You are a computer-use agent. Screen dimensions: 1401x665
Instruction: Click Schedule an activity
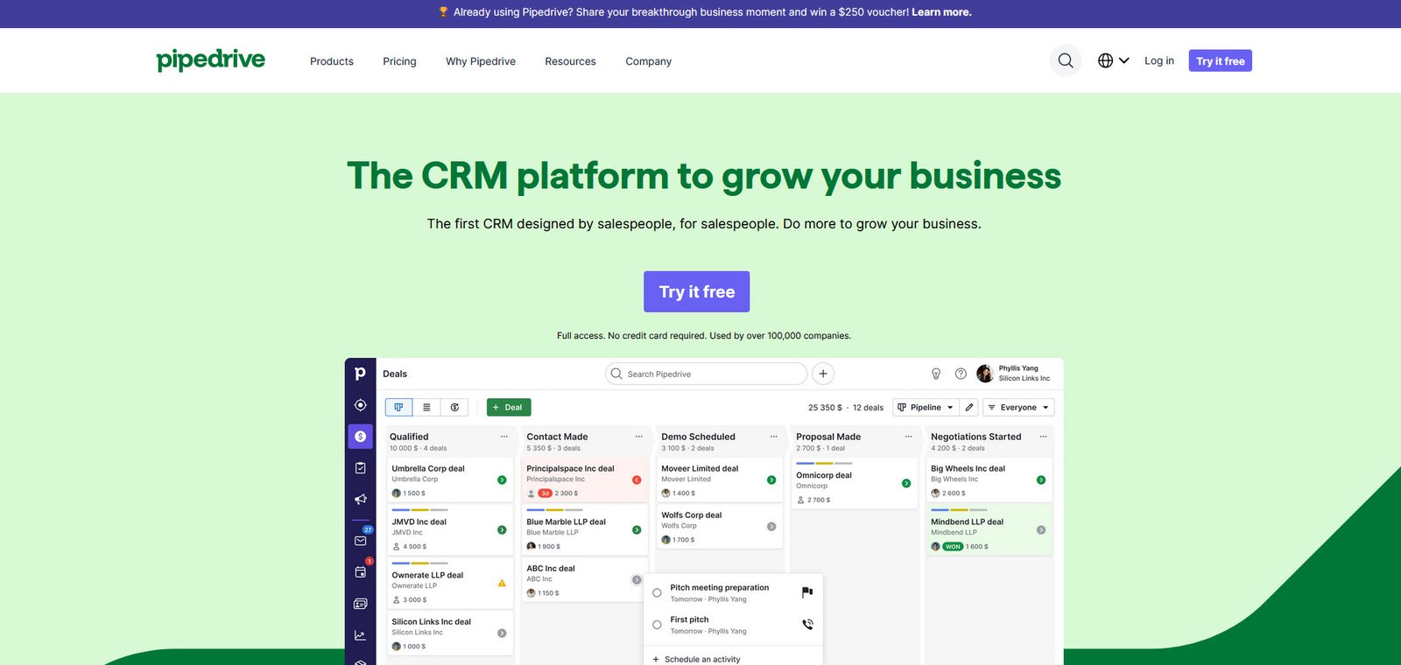[697, 659]
